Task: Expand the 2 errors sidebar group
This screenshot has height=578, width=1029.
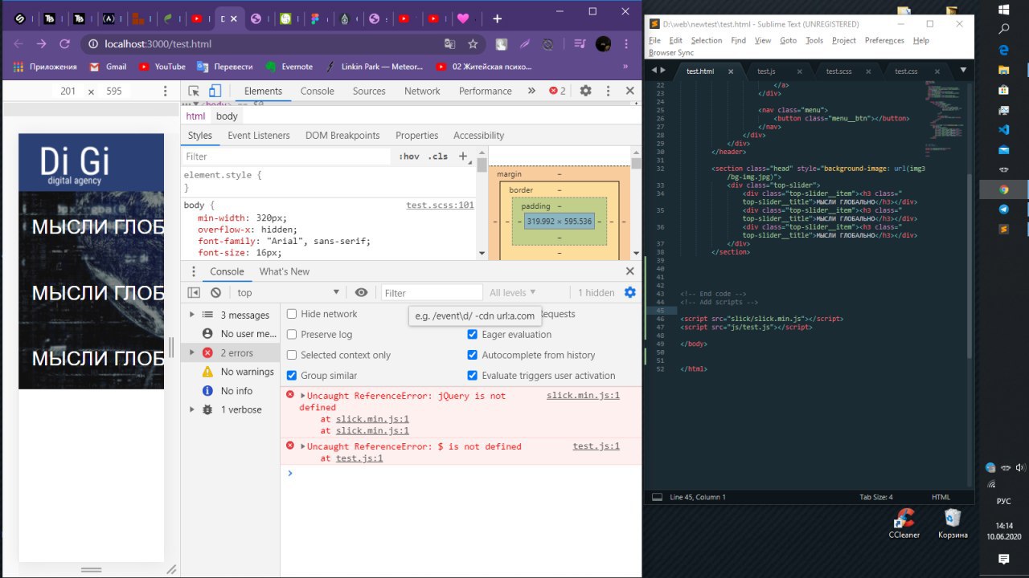Action: (x=191, y=352)
